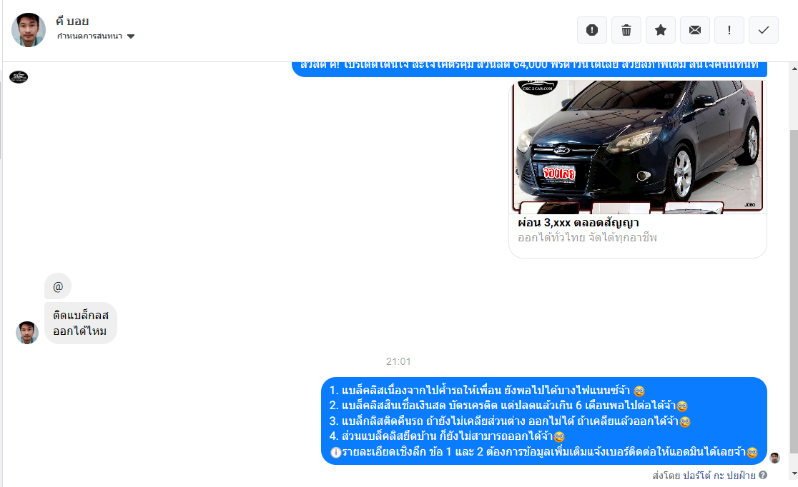Click the top partially visible blue message
This screenshot has width=798, height=487.
pos(529,69)
